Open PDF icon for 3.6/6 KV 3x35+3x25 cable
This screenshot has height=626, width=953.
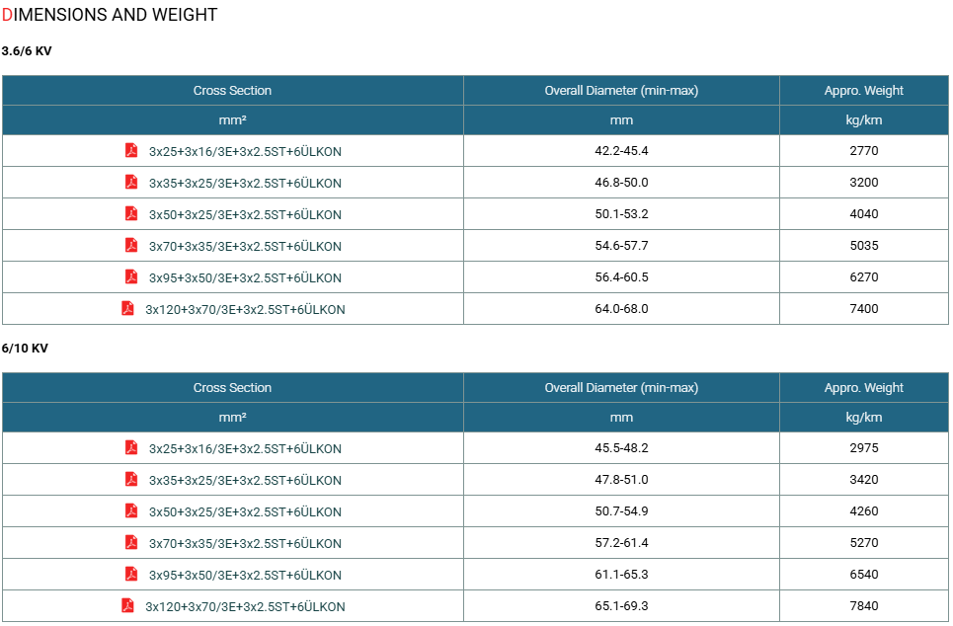[131, 182]
